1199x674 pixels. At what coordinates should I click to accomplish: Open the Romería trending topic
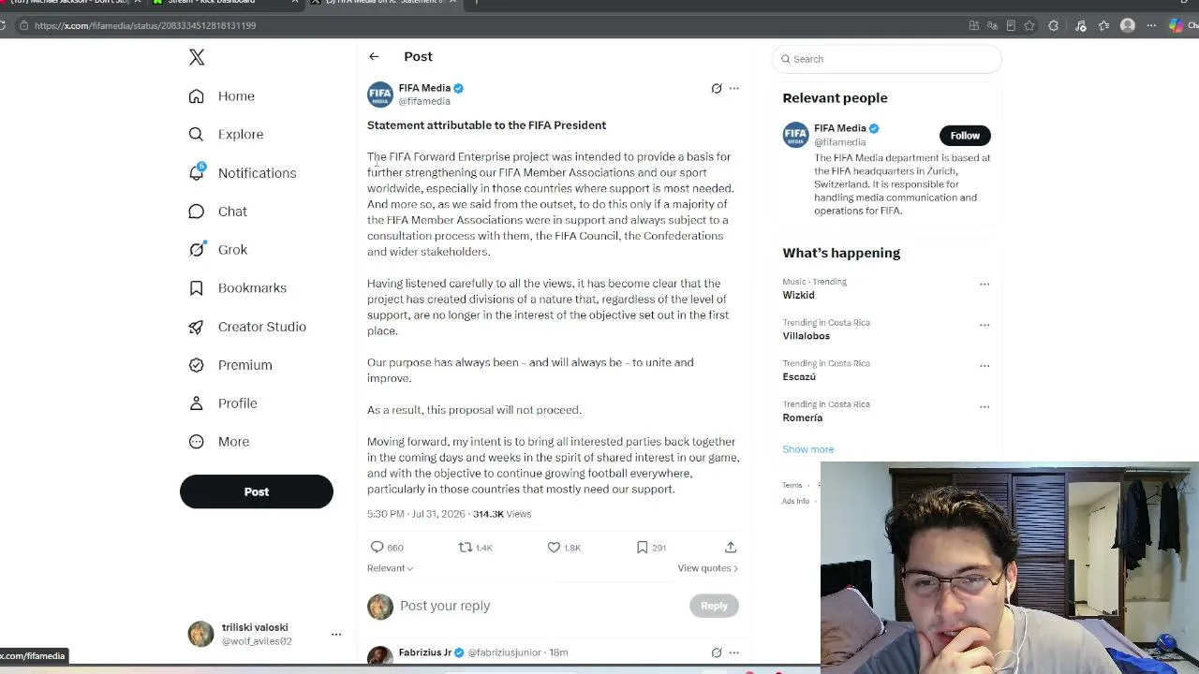pos(803,418)
